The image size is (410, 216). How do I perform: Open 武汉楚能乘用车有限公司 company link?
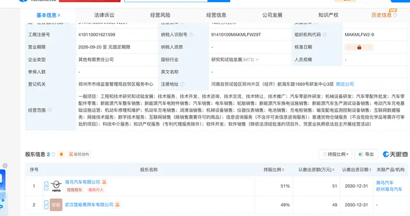(89, 205)
